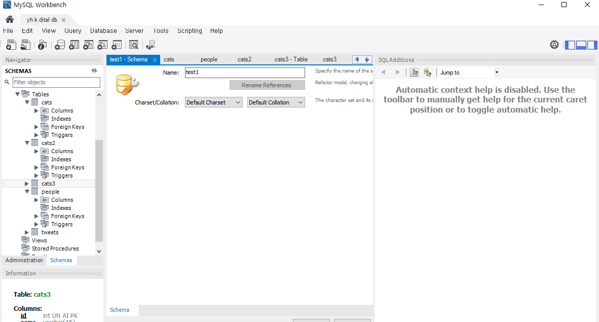Click the tweets table icon in tree

[35, 232]
